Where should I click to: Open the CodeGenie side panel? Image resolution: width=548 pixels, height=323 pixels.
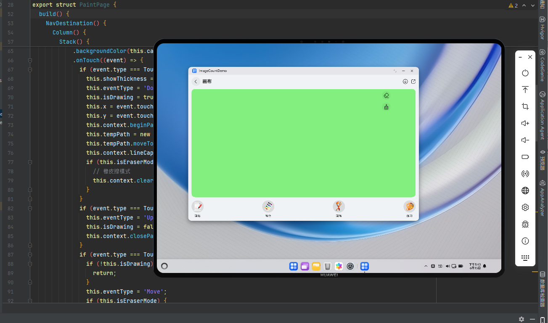pyautogui.click(x=543, y=65)
